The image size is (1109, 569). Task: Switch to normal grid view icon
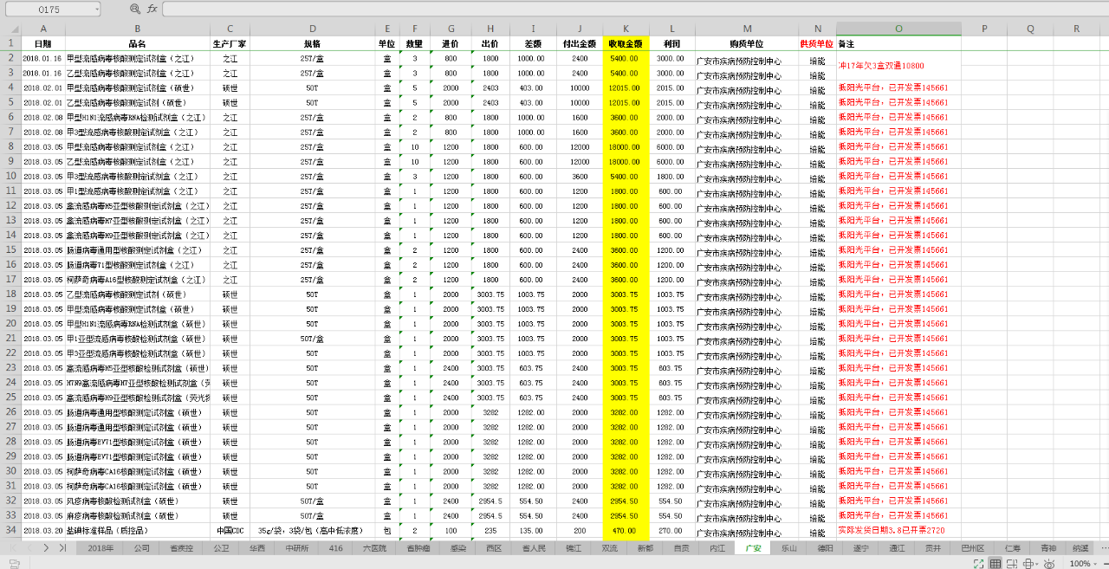point(996,564)
